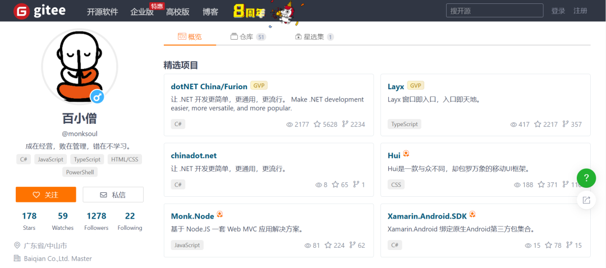Open the Gitee logo home link
This screenshot has height=268, width=606.
[39, 11]
